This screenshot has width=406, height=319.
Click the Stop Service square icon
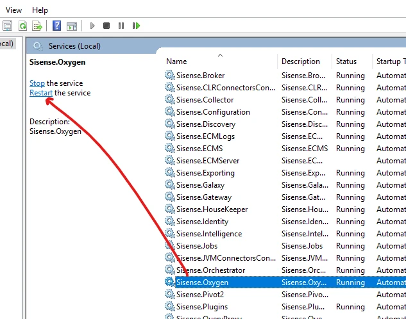click(x=106, y=26)
